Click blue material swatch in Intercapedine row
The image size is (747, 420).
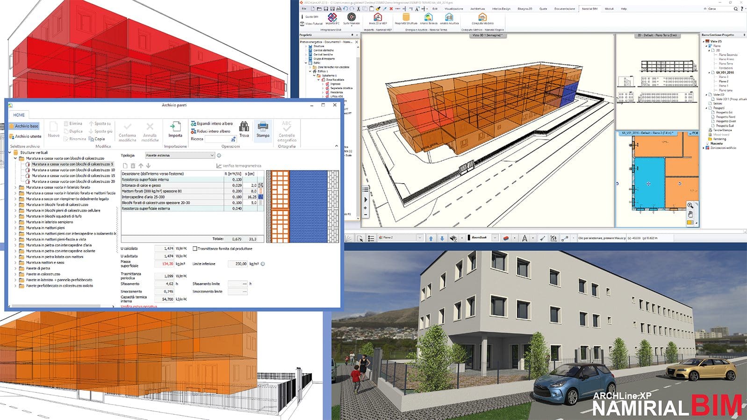click(260, 197)
